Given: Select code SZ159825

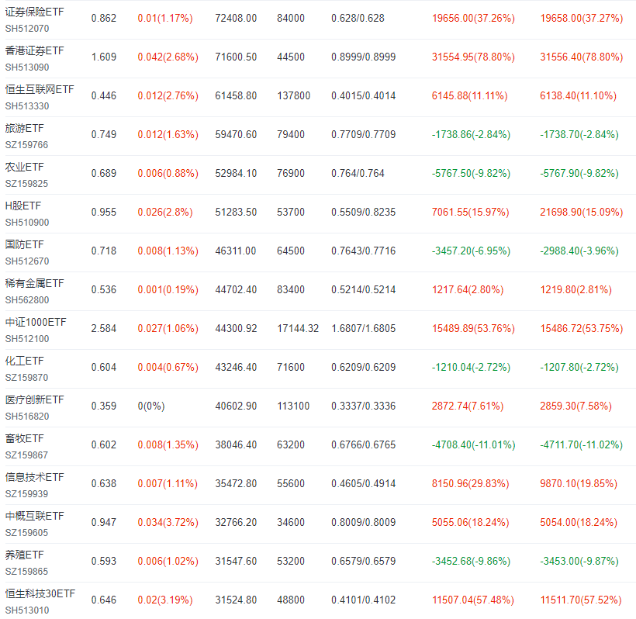Looking at the screenshot, I should (x=26, y=184).
